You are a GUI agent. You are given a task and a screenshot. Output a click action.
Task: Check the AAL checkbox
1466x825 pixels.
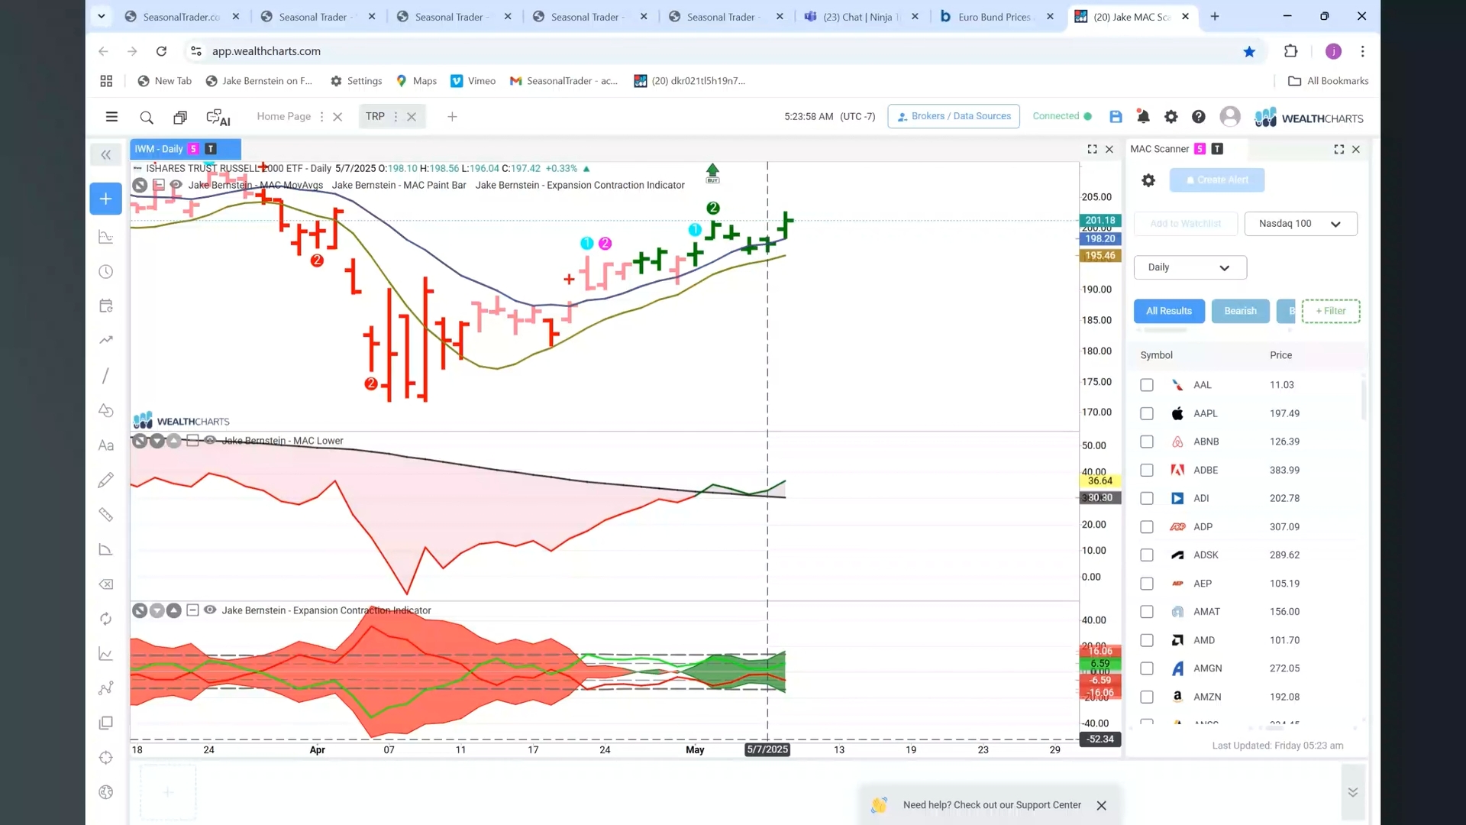(x=1147, y=385)
